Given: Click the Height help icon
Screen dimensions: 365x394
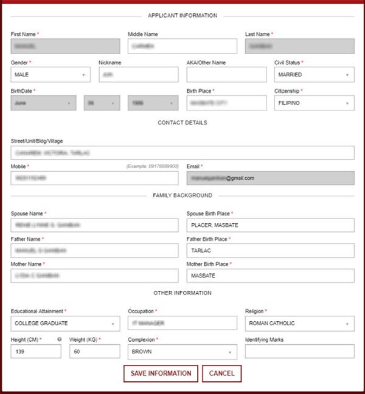Looking at the screenshot, I should (x=60, y=339).
